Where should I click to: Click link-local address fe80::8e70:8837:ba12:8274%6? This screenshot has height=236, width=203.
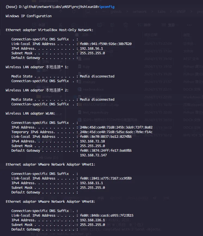(106, 137)
